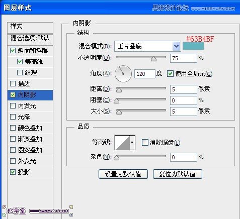Click the 距离 pixel value field
Screen dimensions: 240x219
(x=184, y=89)
